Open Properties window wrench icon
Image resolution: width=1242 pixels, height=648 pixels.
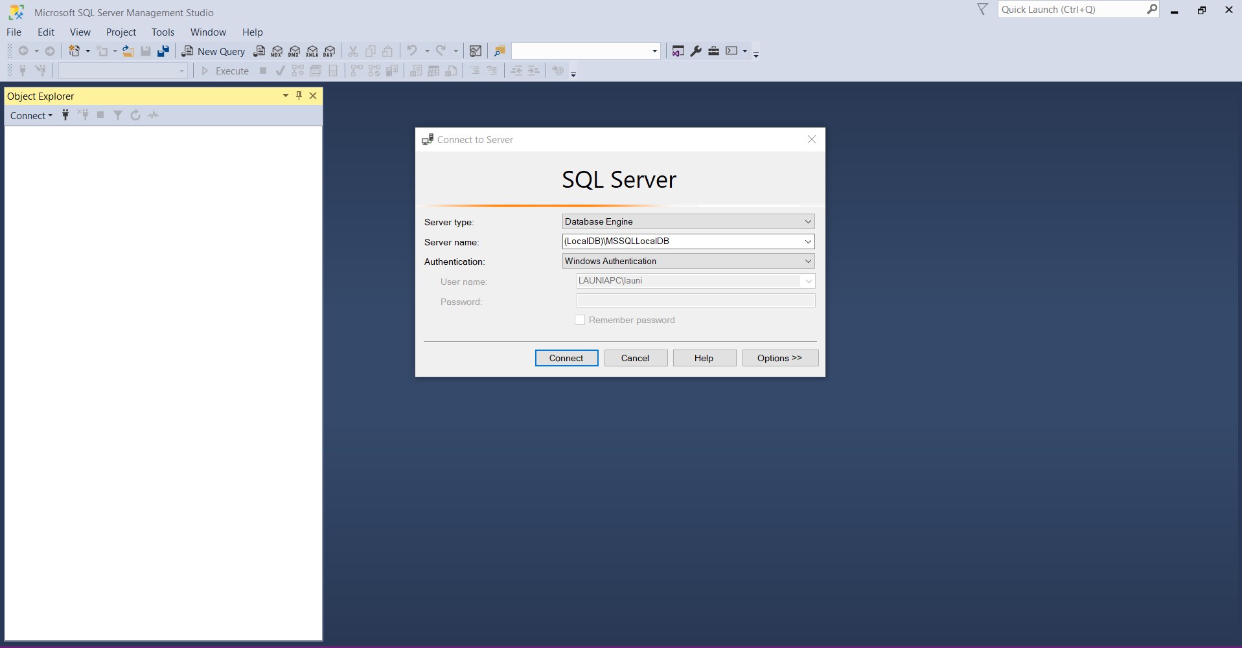click(696, 51)
